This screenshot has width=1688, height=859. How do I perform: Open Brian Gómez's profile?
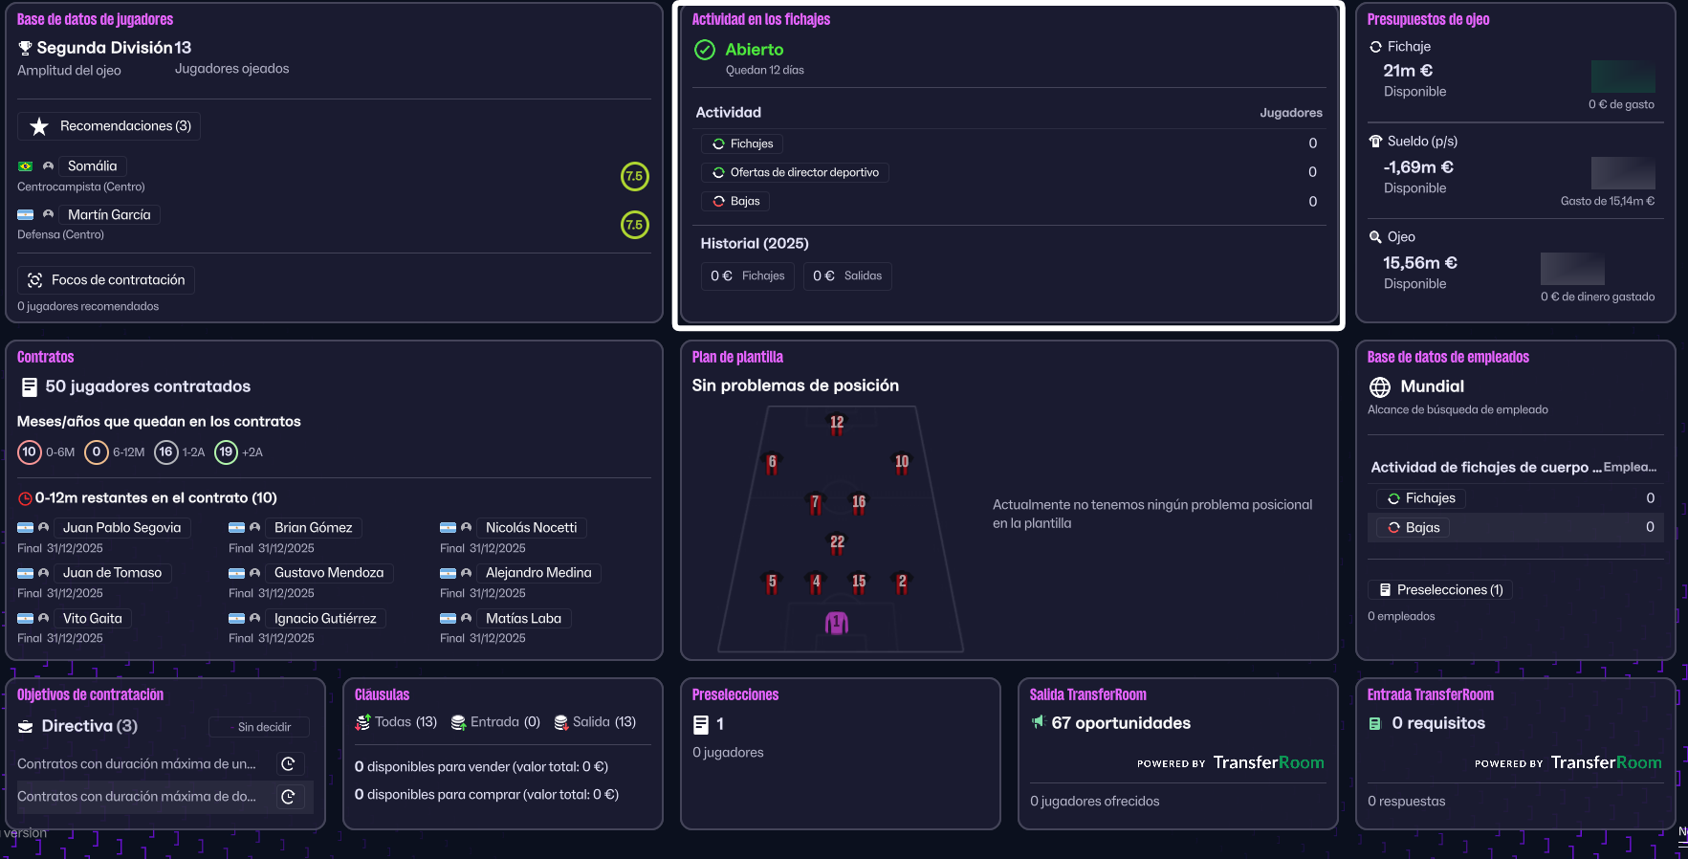coord(313,528)
